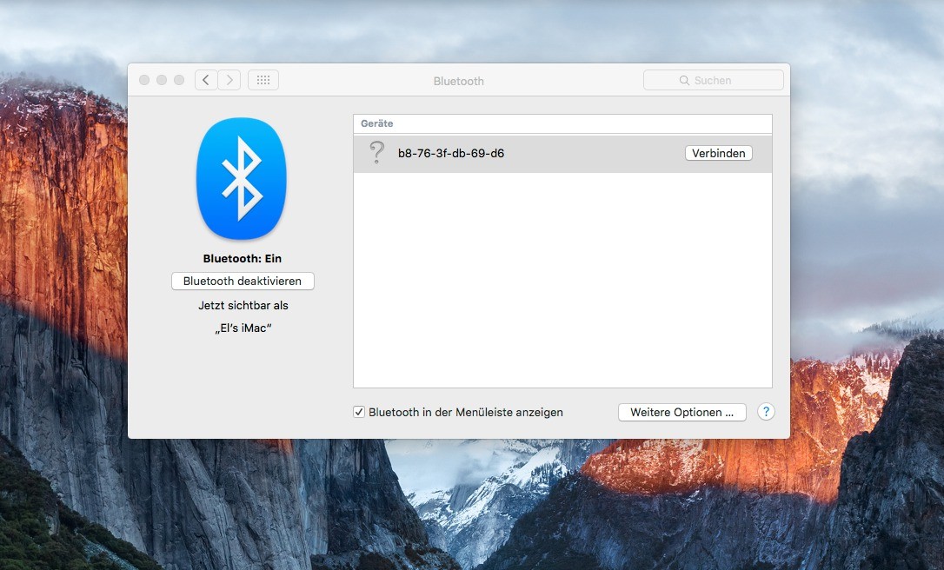Click the magnifier icon in search field
The image size is (944, 570).
[684, 81]
